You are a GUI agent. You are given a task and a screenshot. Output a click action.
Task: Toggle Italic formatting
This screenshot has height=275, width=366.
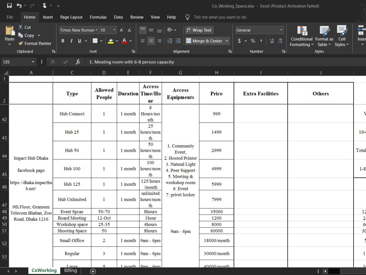tap(71, 41)
